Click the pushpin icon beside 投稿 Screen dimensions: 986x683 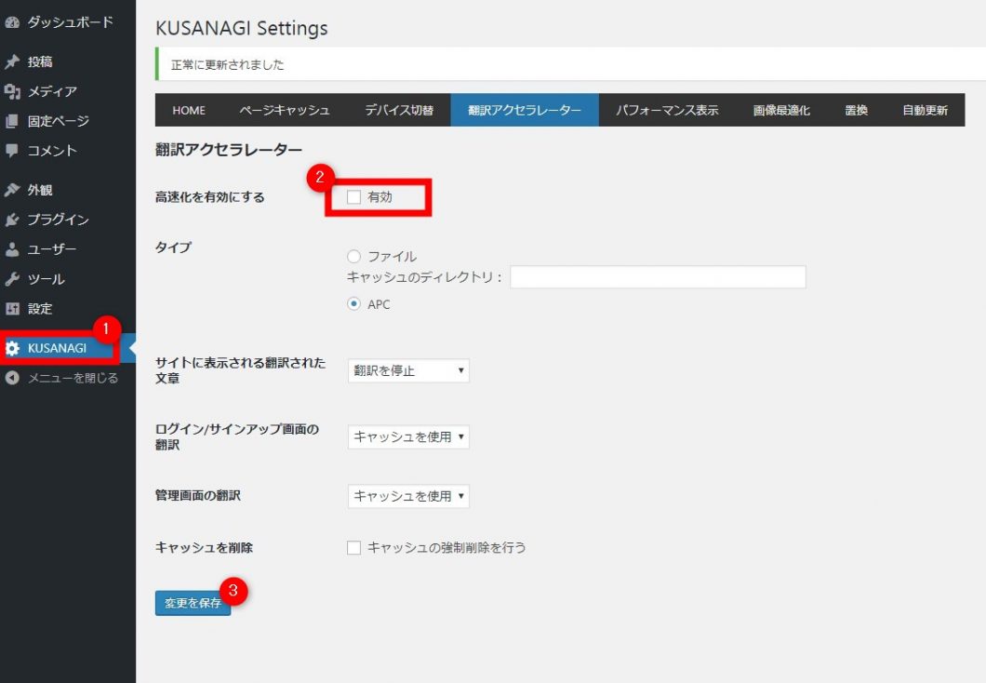(12, 61)
